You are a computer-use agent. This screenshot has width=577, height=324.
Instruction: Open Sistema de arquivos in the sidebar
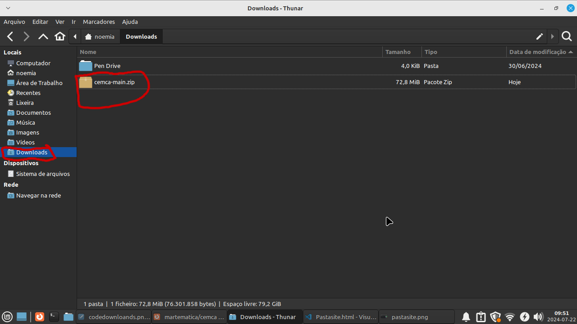point(38,174)
